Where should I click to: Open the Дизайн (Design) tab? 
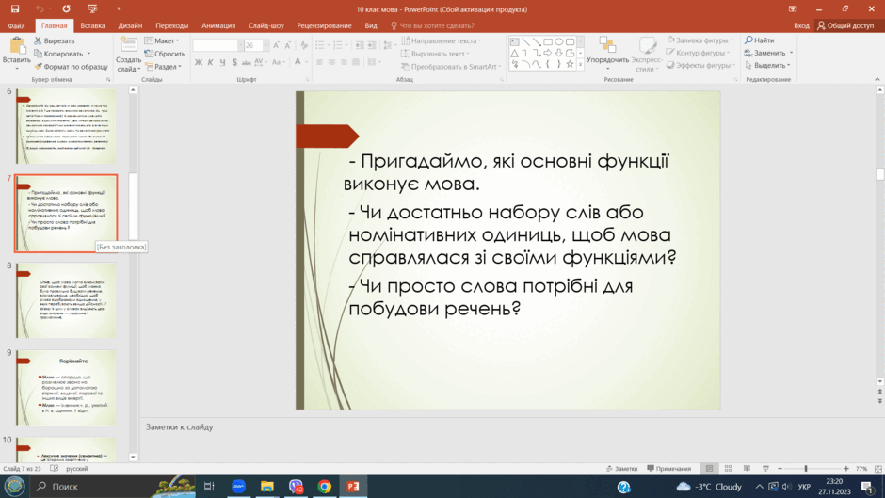click(130, 25)
